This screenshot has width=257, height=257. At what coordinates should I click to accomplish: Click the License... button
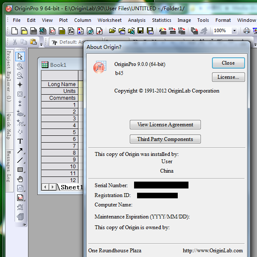click(228, 77)
